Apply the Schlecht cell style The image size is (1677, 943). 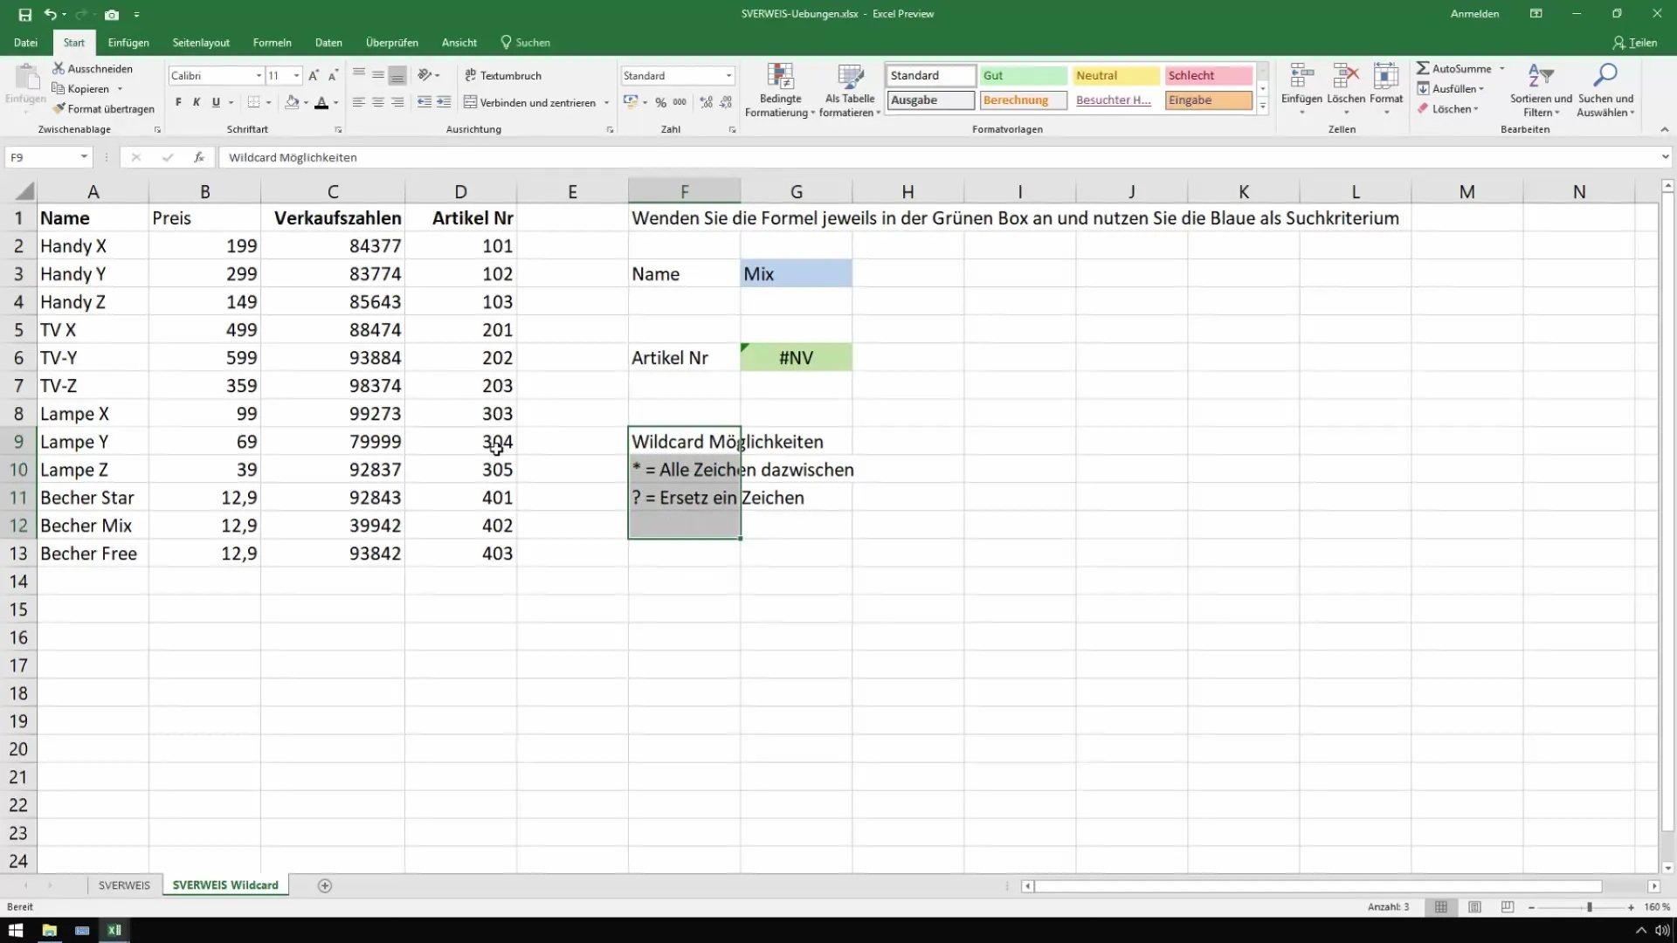point(1209,76)
